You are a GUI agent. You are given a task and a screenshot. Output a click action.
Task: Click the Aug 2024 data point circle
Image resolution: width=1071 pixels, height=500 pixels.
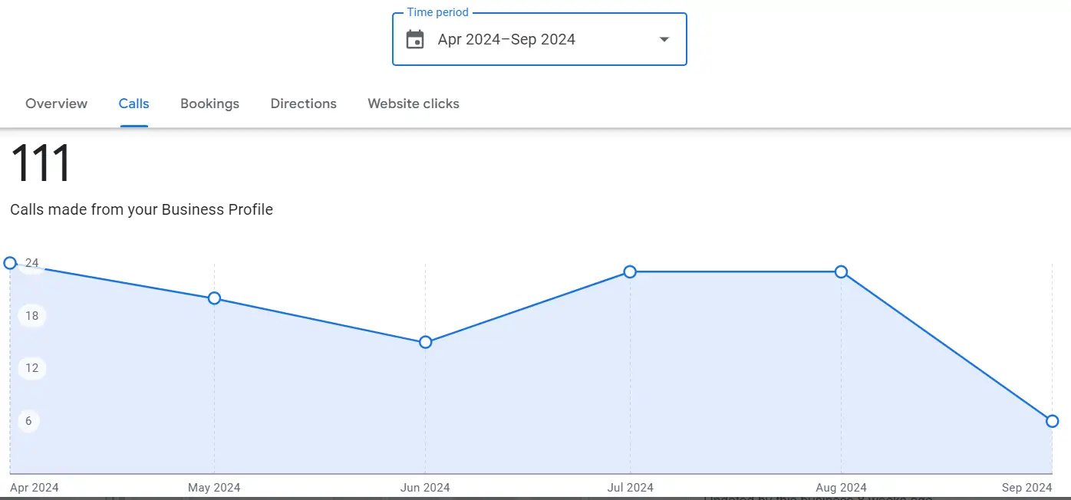tap(841, 271)
